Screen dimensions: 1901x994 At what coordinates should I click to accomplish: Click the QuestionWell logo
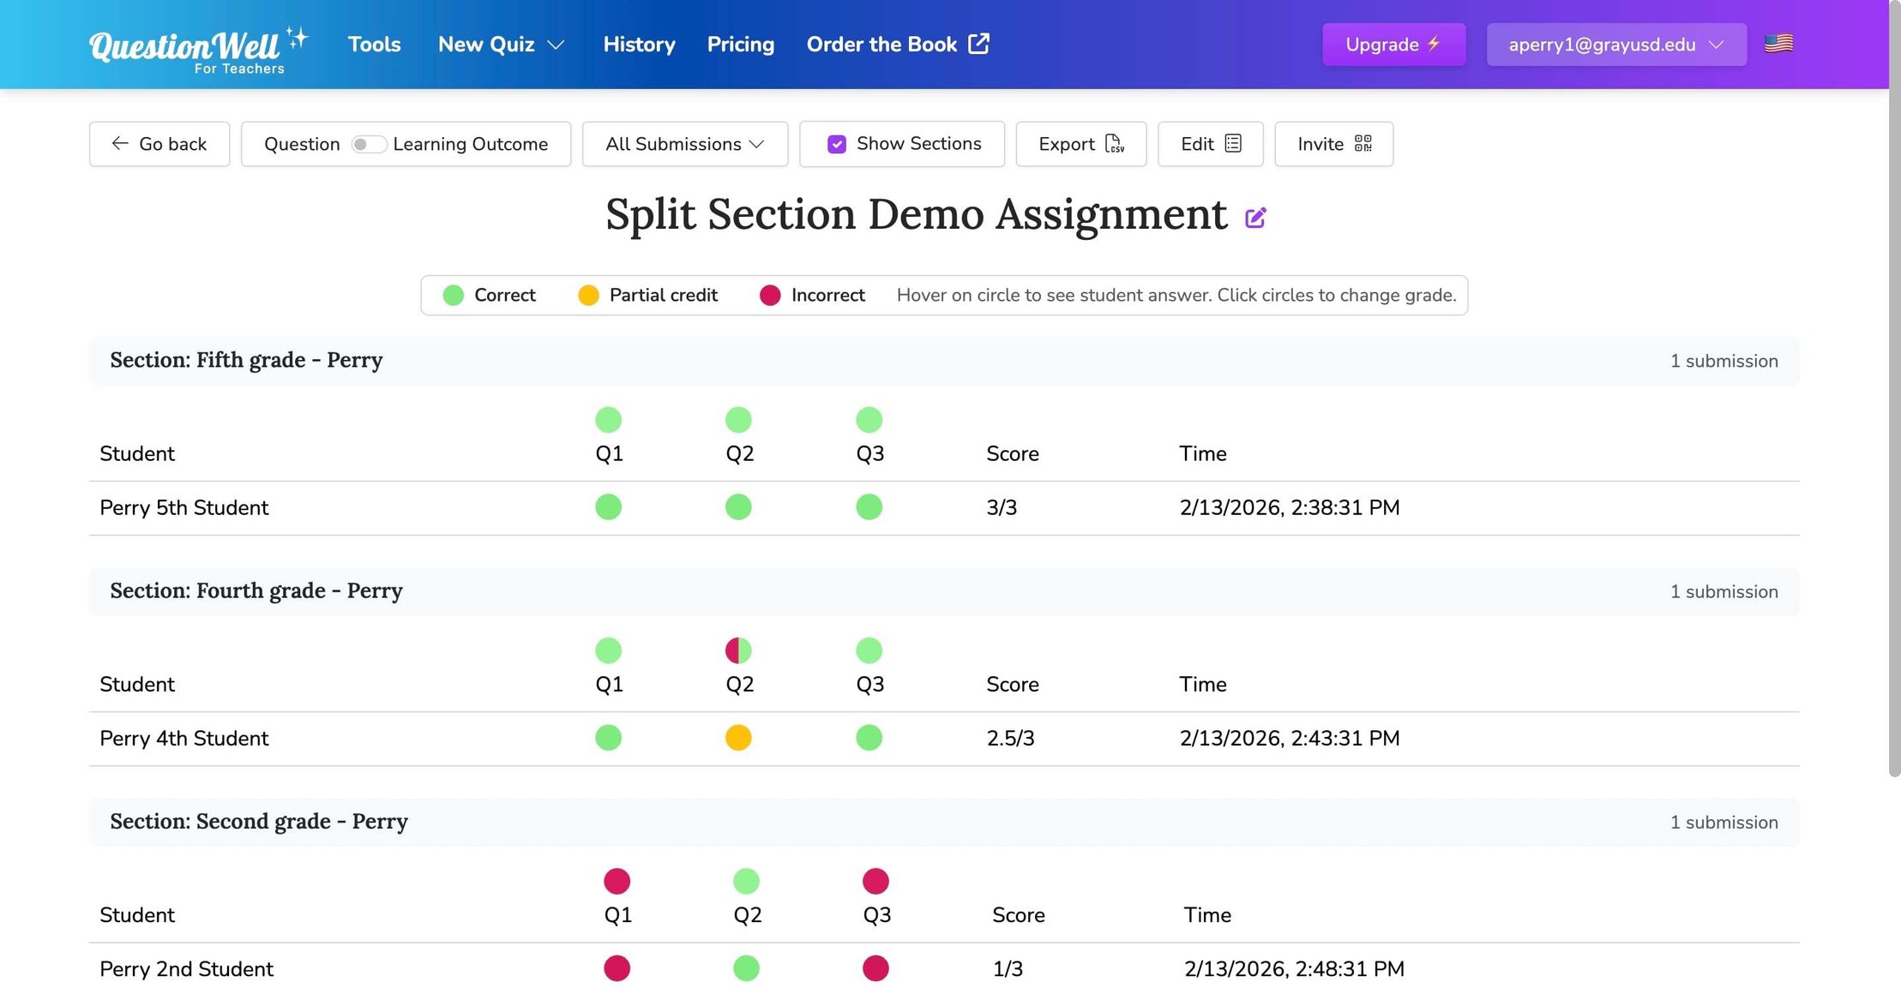pos(198,49)
